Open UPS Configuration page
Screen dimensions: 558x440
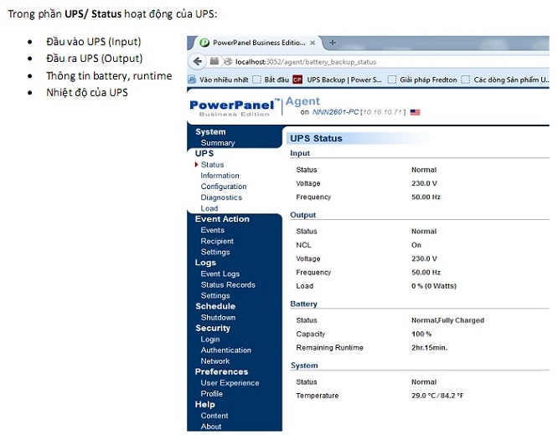tap(224, 187)
